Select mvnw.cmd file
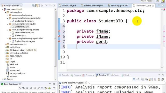The width and height of the screenshot is (166, 93). (15, 70)
